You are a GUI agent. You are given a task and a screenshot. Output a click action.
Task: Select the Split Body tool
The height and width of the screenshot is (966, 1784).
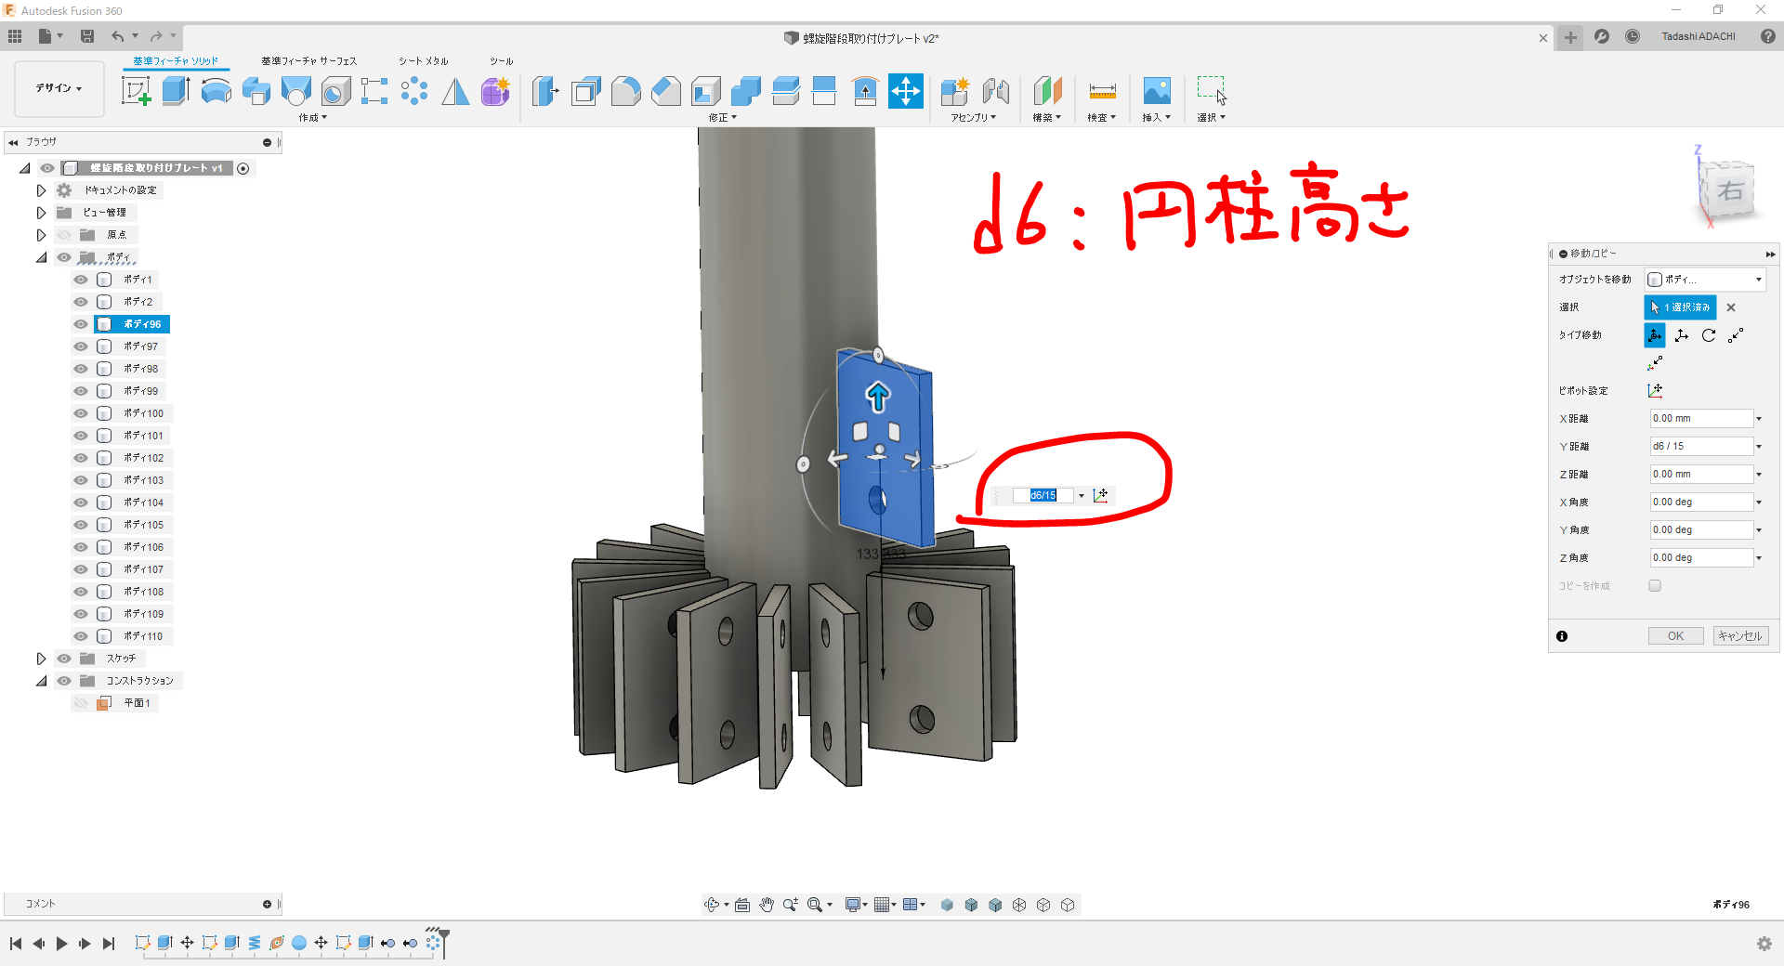(x=825, y=91)
